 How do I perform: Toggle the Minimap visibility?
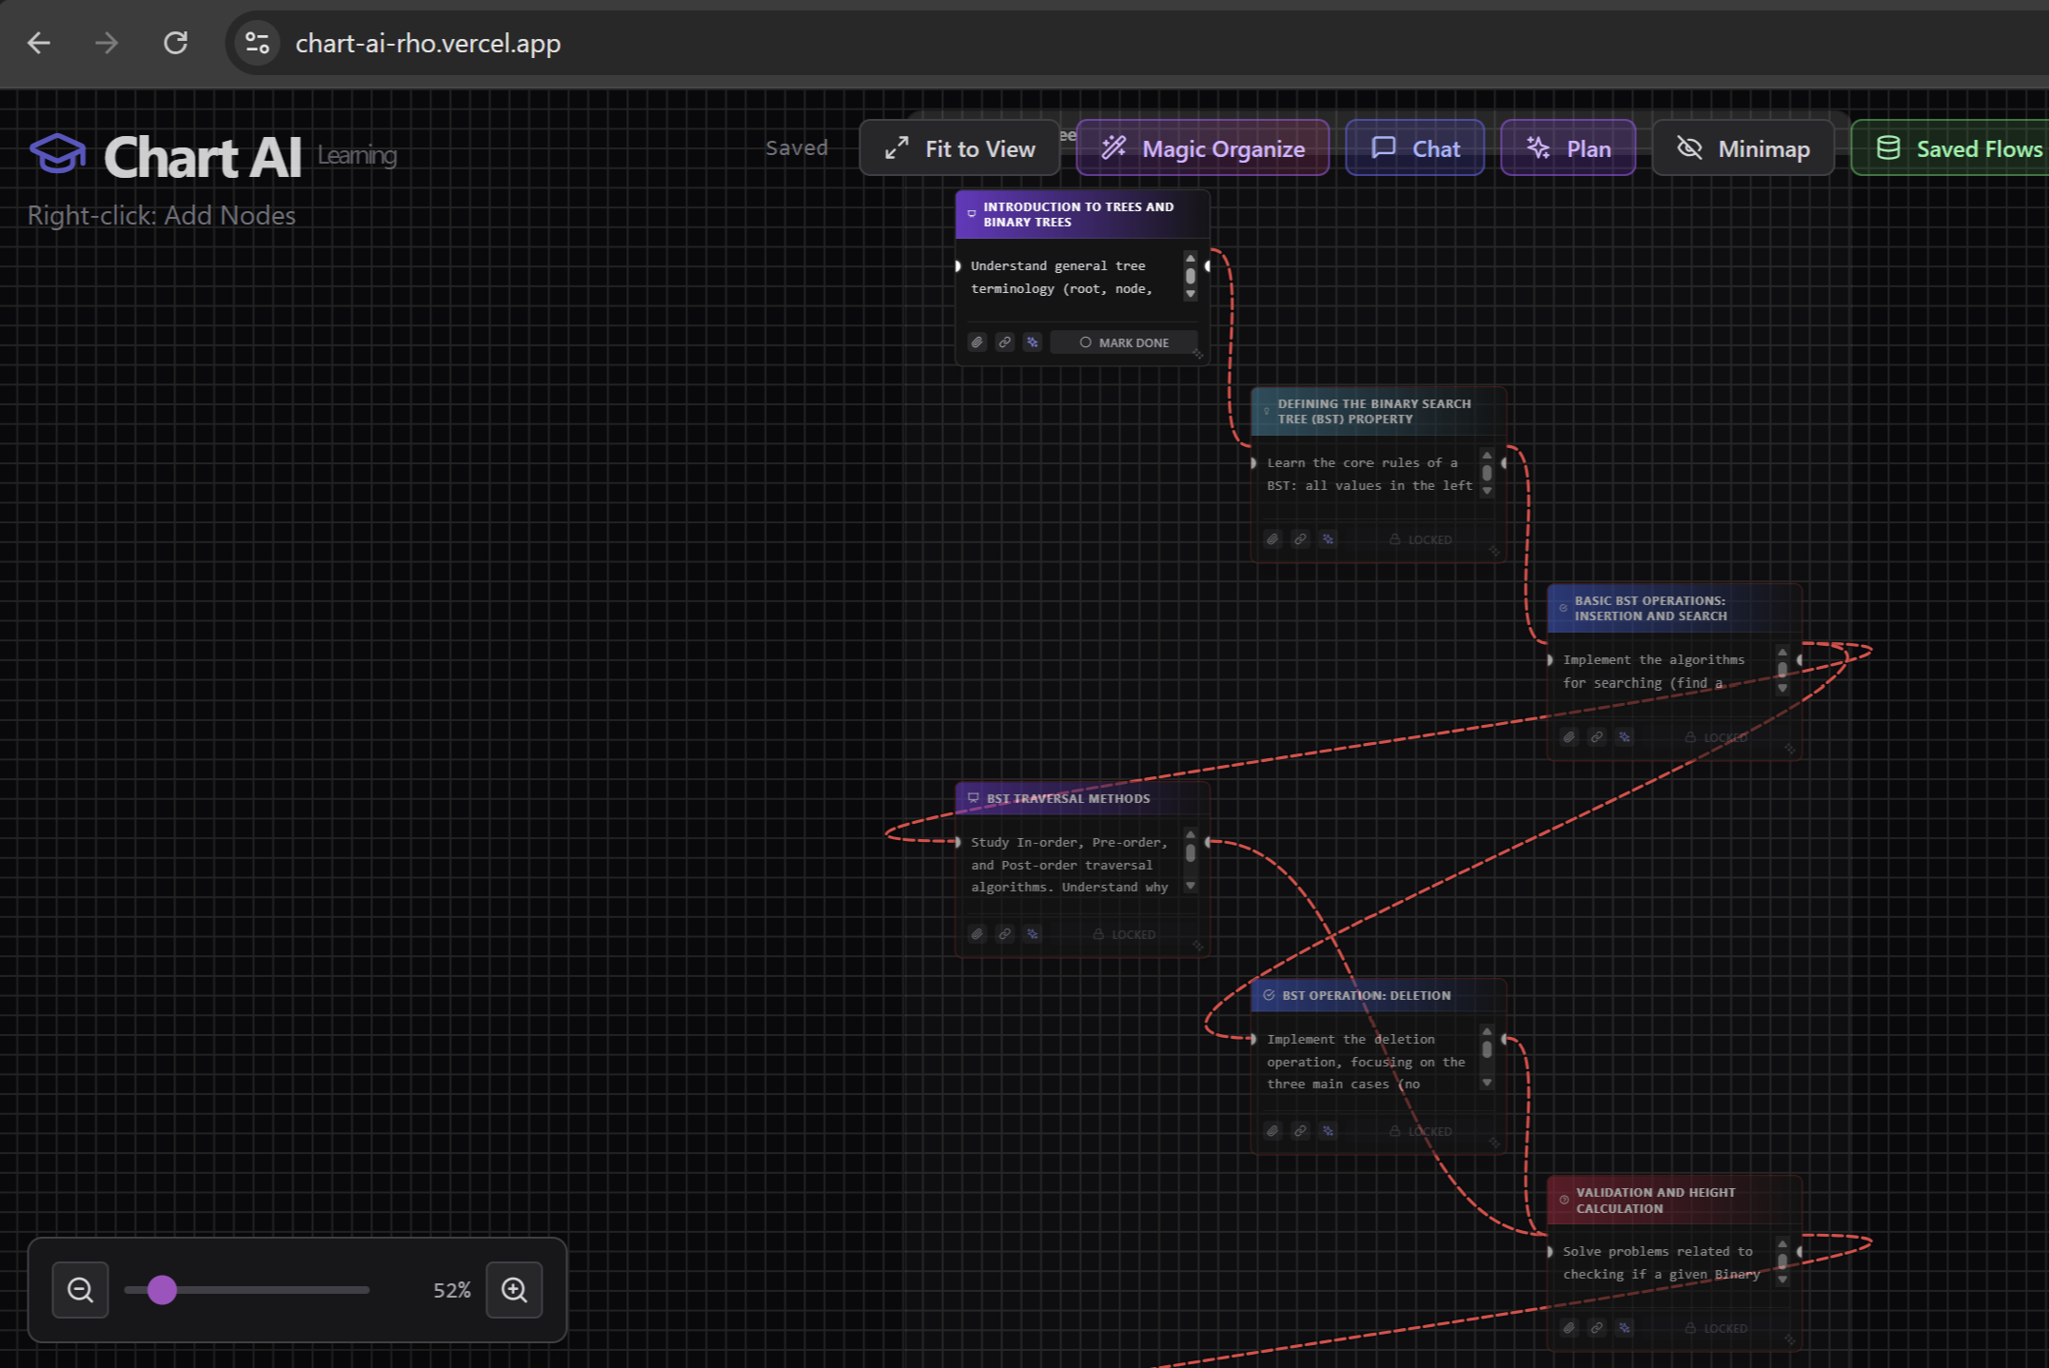[1744, 148]
